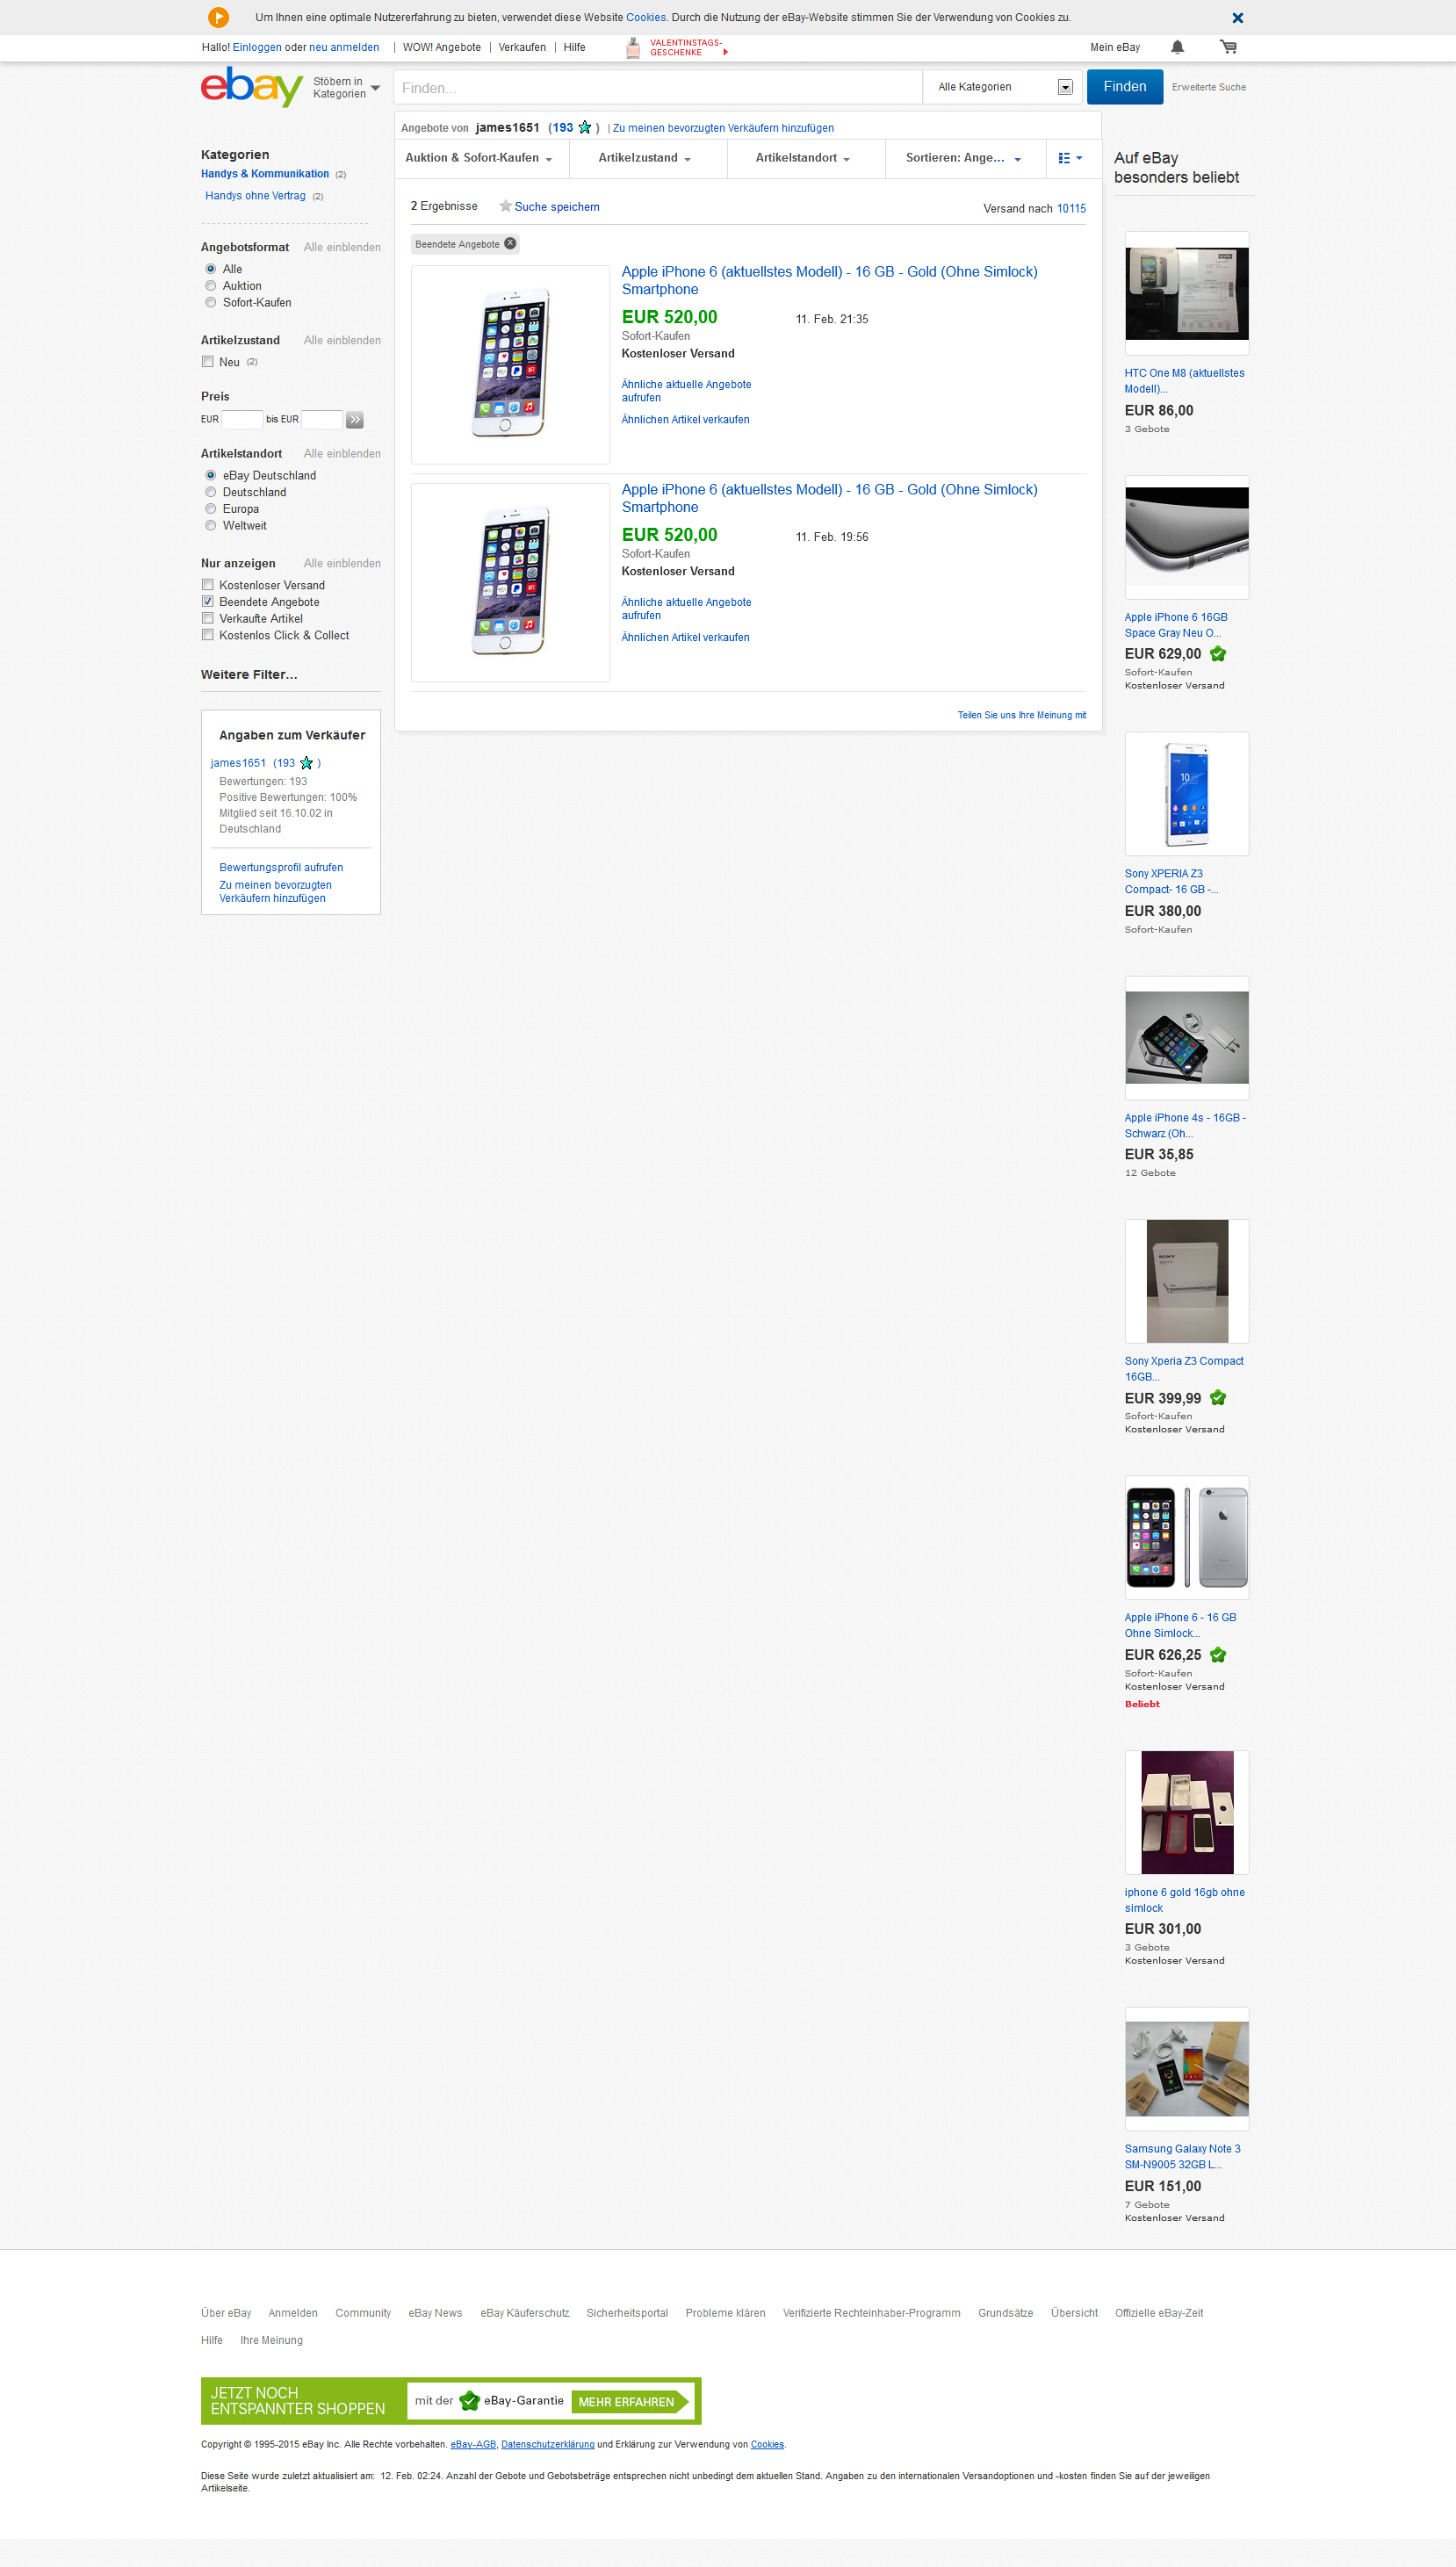Screen dimensions: 1456x2567
Task: Remove the Beendete Angebote filter tag
Action: click(x=510, y=244)
